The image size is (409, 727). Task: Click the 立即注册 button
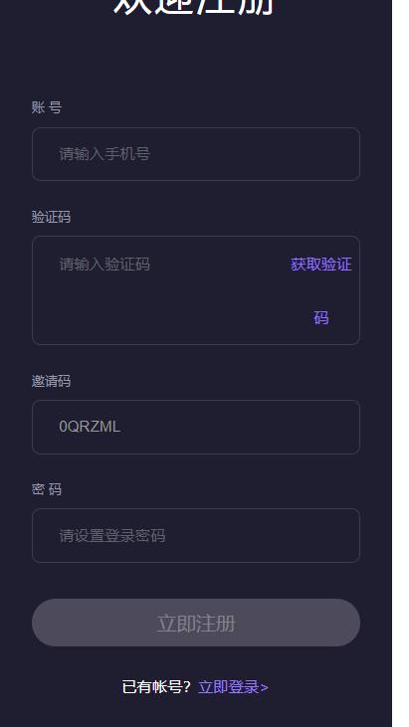click(x=196, y=623)
